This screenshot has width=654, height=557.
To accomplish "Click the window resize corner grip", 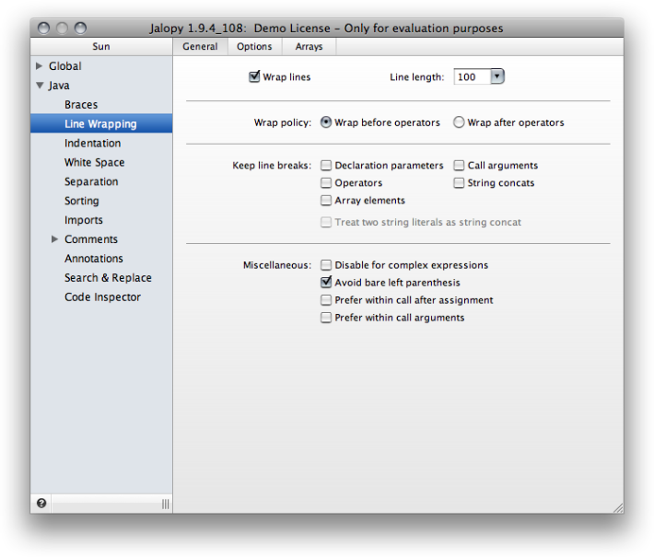I will click(x=618, y=508).
